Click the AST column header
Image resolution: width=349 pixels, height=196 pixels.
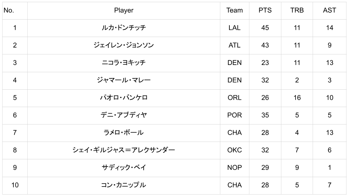329,11
